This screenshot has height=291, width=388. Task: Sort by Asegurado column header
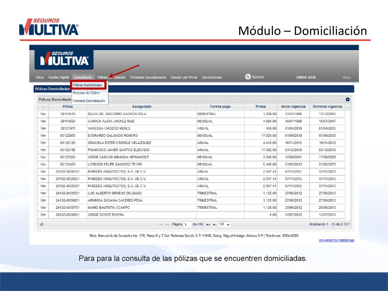pos(142,106)
